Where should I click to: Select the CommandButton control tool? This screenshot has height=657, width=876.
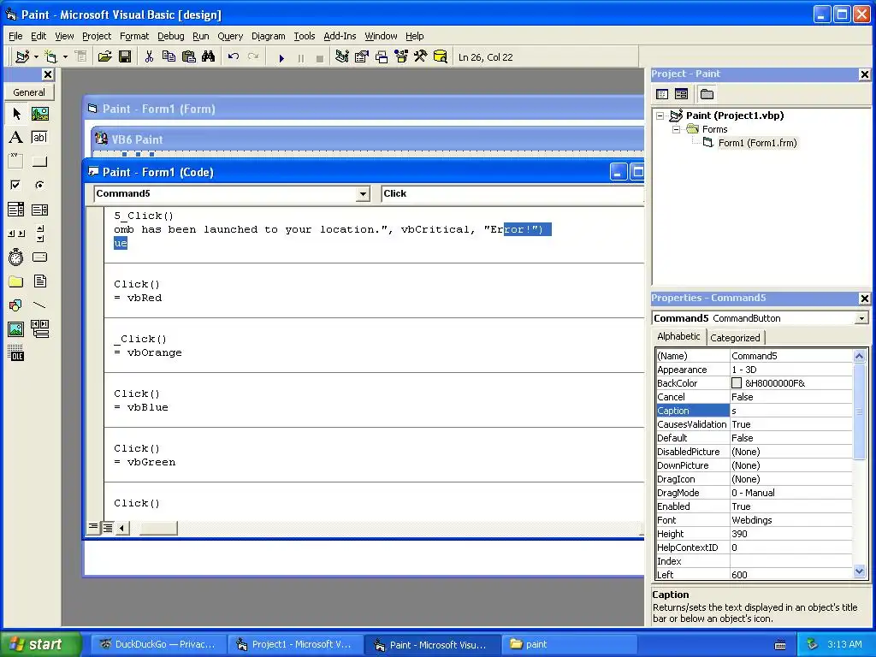click(x=39, y=162)
